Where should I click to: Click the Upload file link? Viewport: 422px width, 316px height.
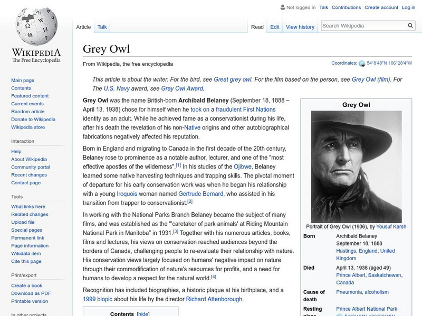[23, 222]
